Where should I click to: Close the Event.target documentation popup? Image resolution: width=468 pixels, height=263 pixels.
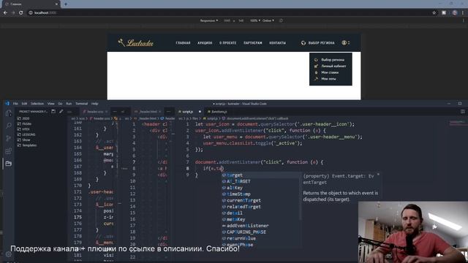point(378,175)
